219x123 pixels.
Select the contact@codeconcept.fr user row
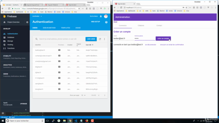coord(70,56)
